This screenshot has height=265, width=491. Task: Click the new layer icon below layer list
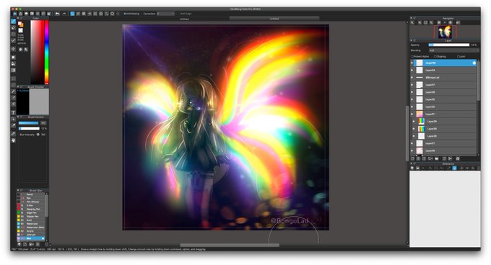[412, 158]
